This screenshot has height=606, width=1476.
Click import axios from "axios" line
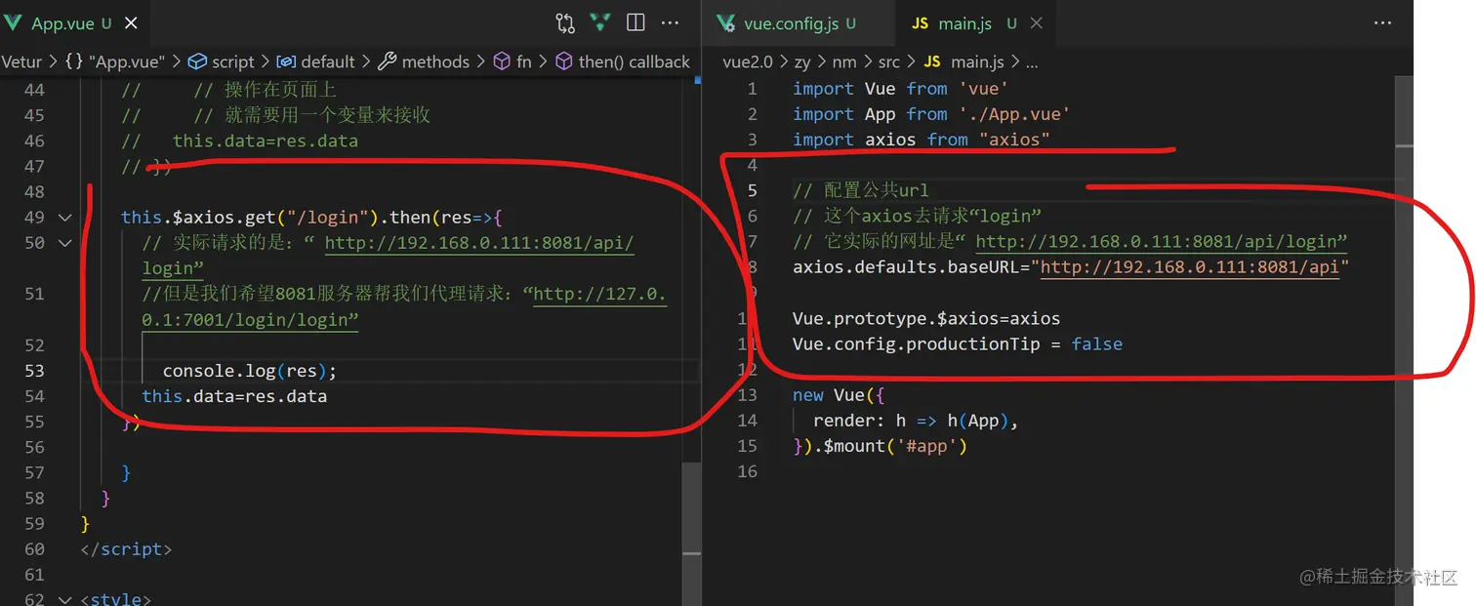[921, 140]
